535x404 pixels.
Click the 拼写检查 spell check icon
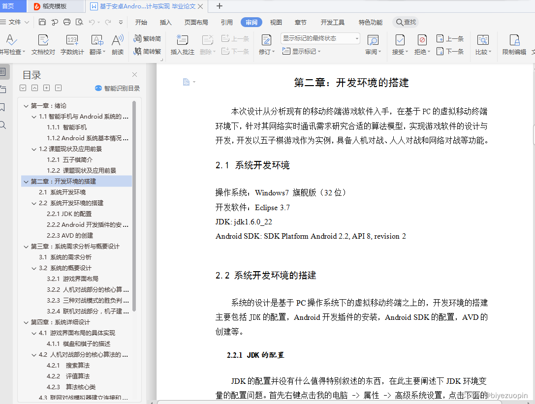click(11, 40)
